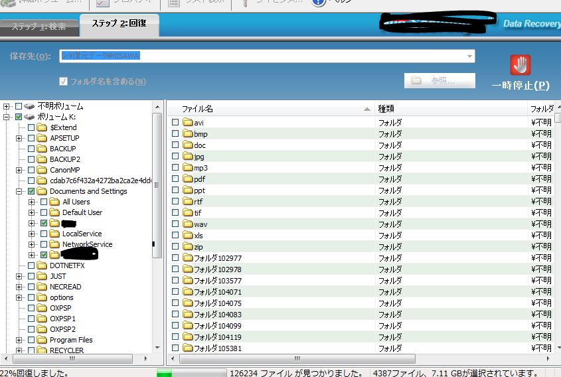Click the CanonMP folder icon in tree
Image resolution: width=561 pixels, height=377 pixels.
42,170
